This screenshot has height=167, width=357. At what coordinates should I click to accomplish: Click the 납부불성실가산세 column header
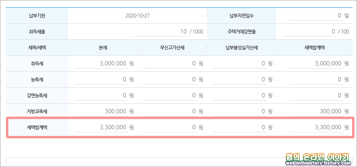tap(242, 47)
